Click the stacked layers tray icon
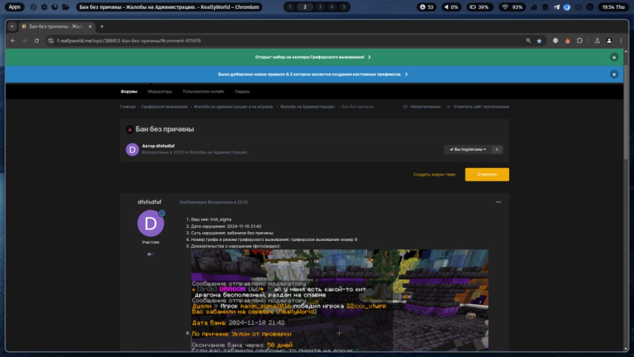 tap(545, 7)
